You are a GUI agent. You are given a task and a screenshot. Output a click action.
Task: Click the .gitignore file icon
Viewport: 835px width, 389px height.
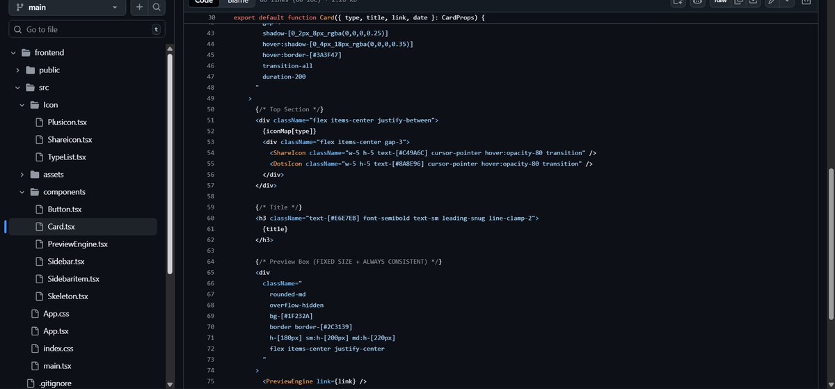point(31,383)
